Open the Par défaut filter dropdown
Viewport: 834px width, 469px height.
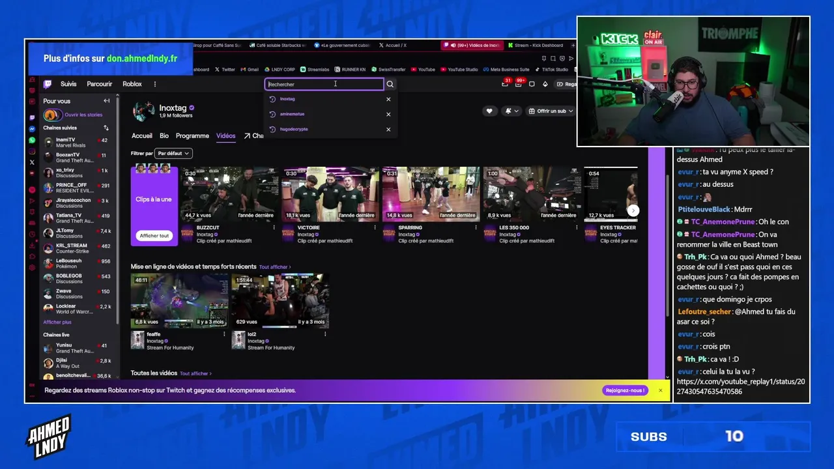[173, 153]
